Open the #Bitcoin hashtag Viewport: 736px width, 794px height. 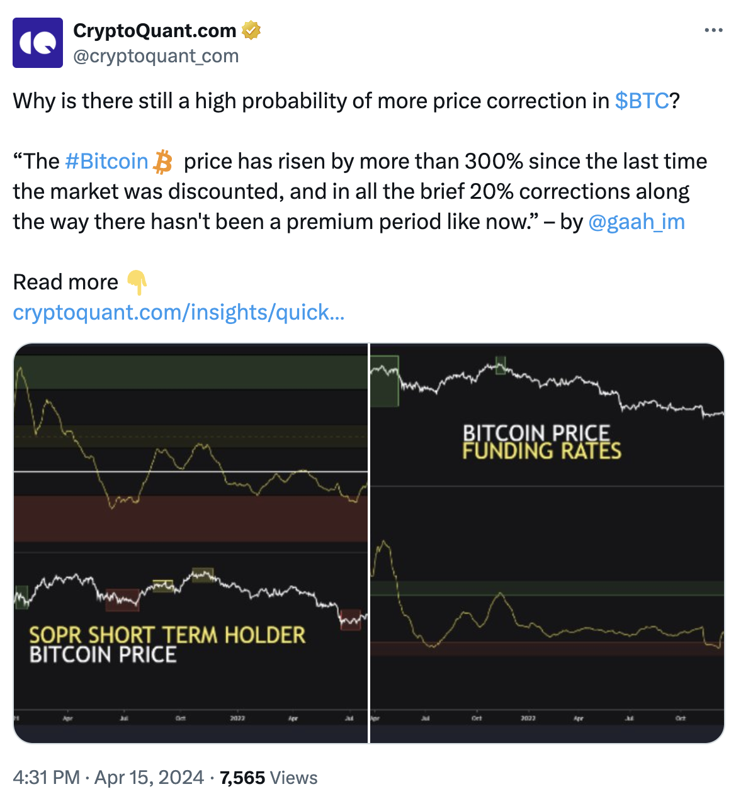[106, 162]
